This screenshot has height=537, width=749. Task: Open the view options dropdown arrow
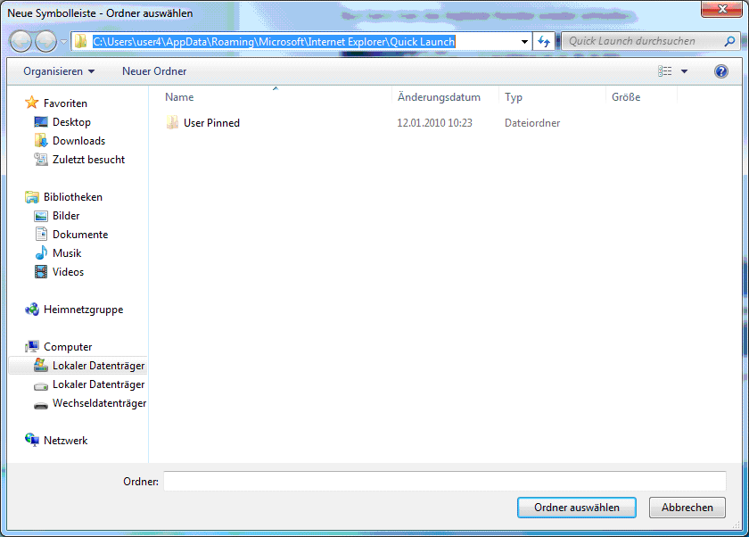pos(685,71)
